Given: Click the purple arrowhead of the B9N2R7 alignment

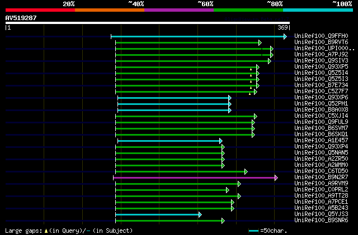Looking at the screenshot, I should [x=276, y=178].
